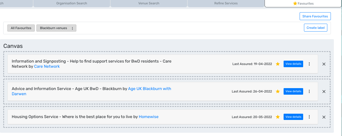Remove Advice and Information Service card
The width and height of the screenshot is (342, 136).
tap(324, 92)
